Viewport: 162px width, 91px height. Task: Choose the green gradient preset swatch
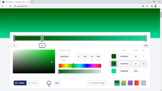click(x=117, y=83)
